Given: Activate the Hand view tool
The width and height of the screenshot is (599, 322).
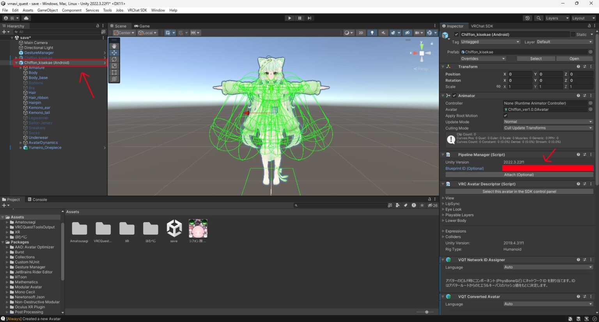Looking at the screenshot, I should pos(114,46).
